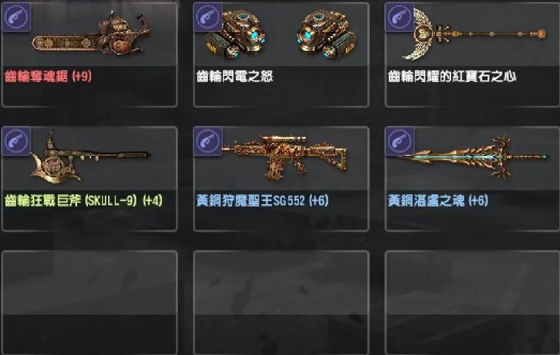Select the empty slot below the SG552 card
The width and height of the screenshot is (560, 355).
281,303
